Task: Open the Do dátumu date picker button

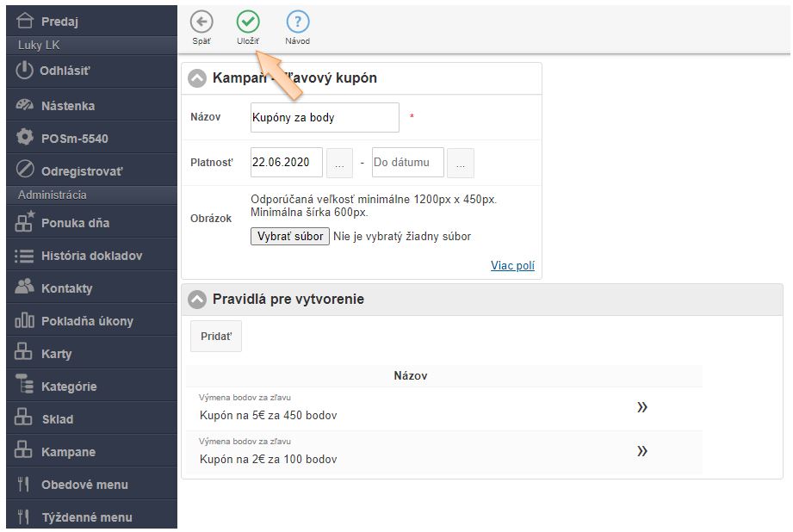Action: 461,163
